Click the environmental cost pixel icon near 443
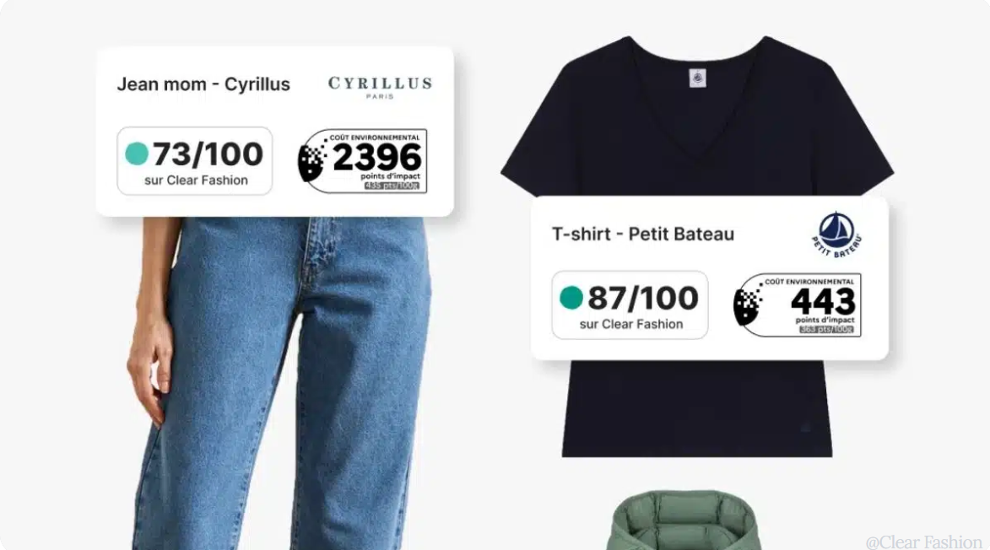990x550 pixels. click(x=748, y=305)
